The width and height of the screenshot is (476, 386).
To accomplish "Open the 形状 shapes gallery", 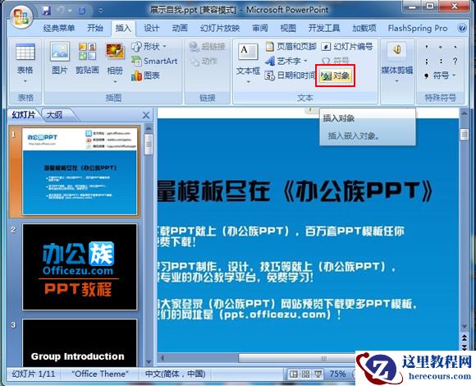I will (149, 47).
